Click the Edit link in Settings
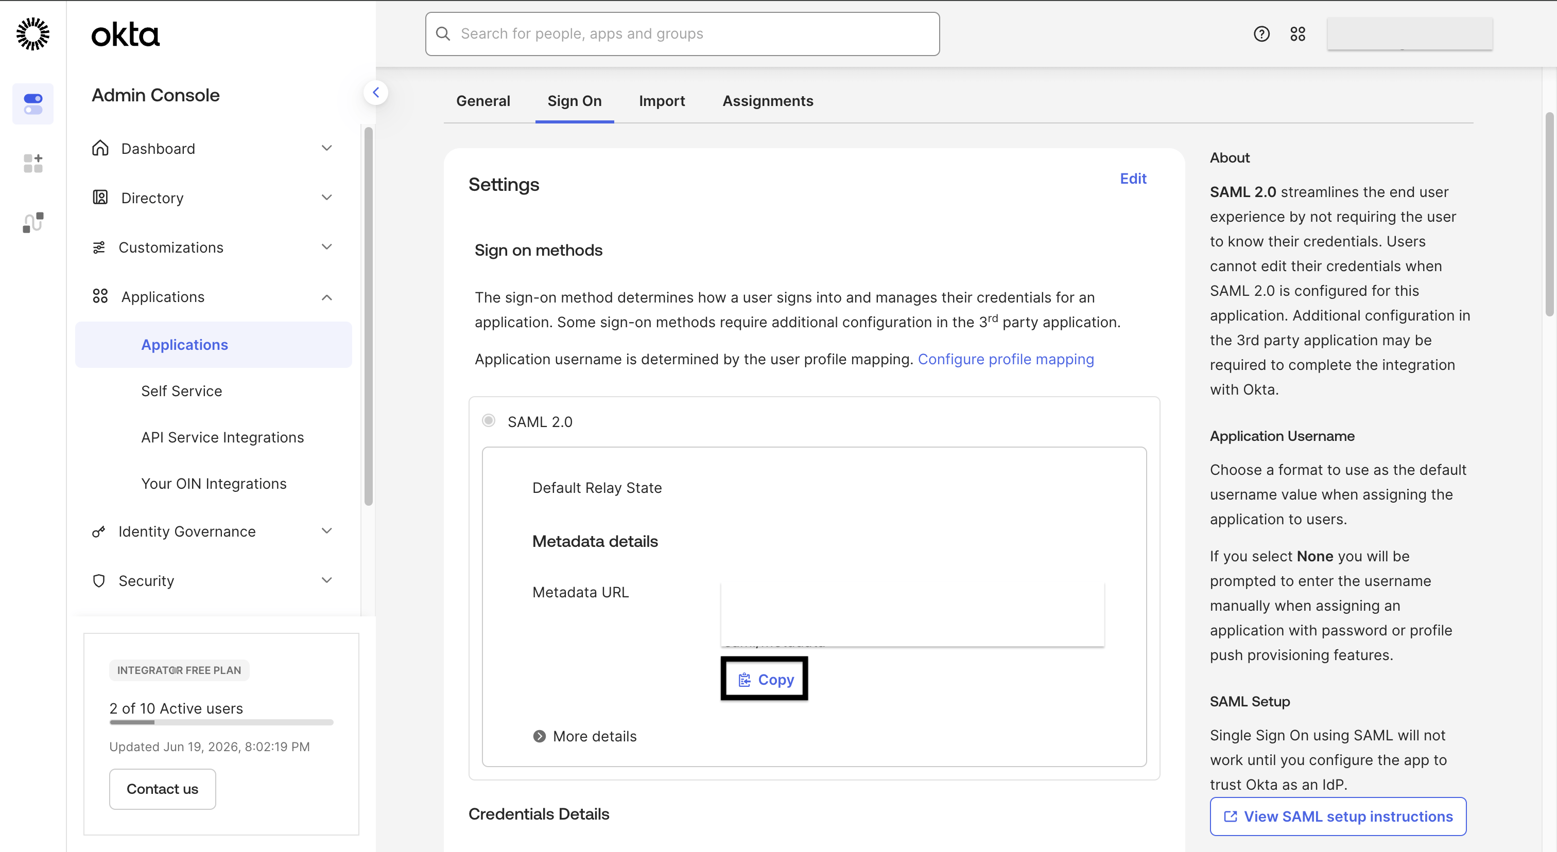The height and width of the screenshot is (852, 1557). pyautogui.click(x=1133, y=178)
